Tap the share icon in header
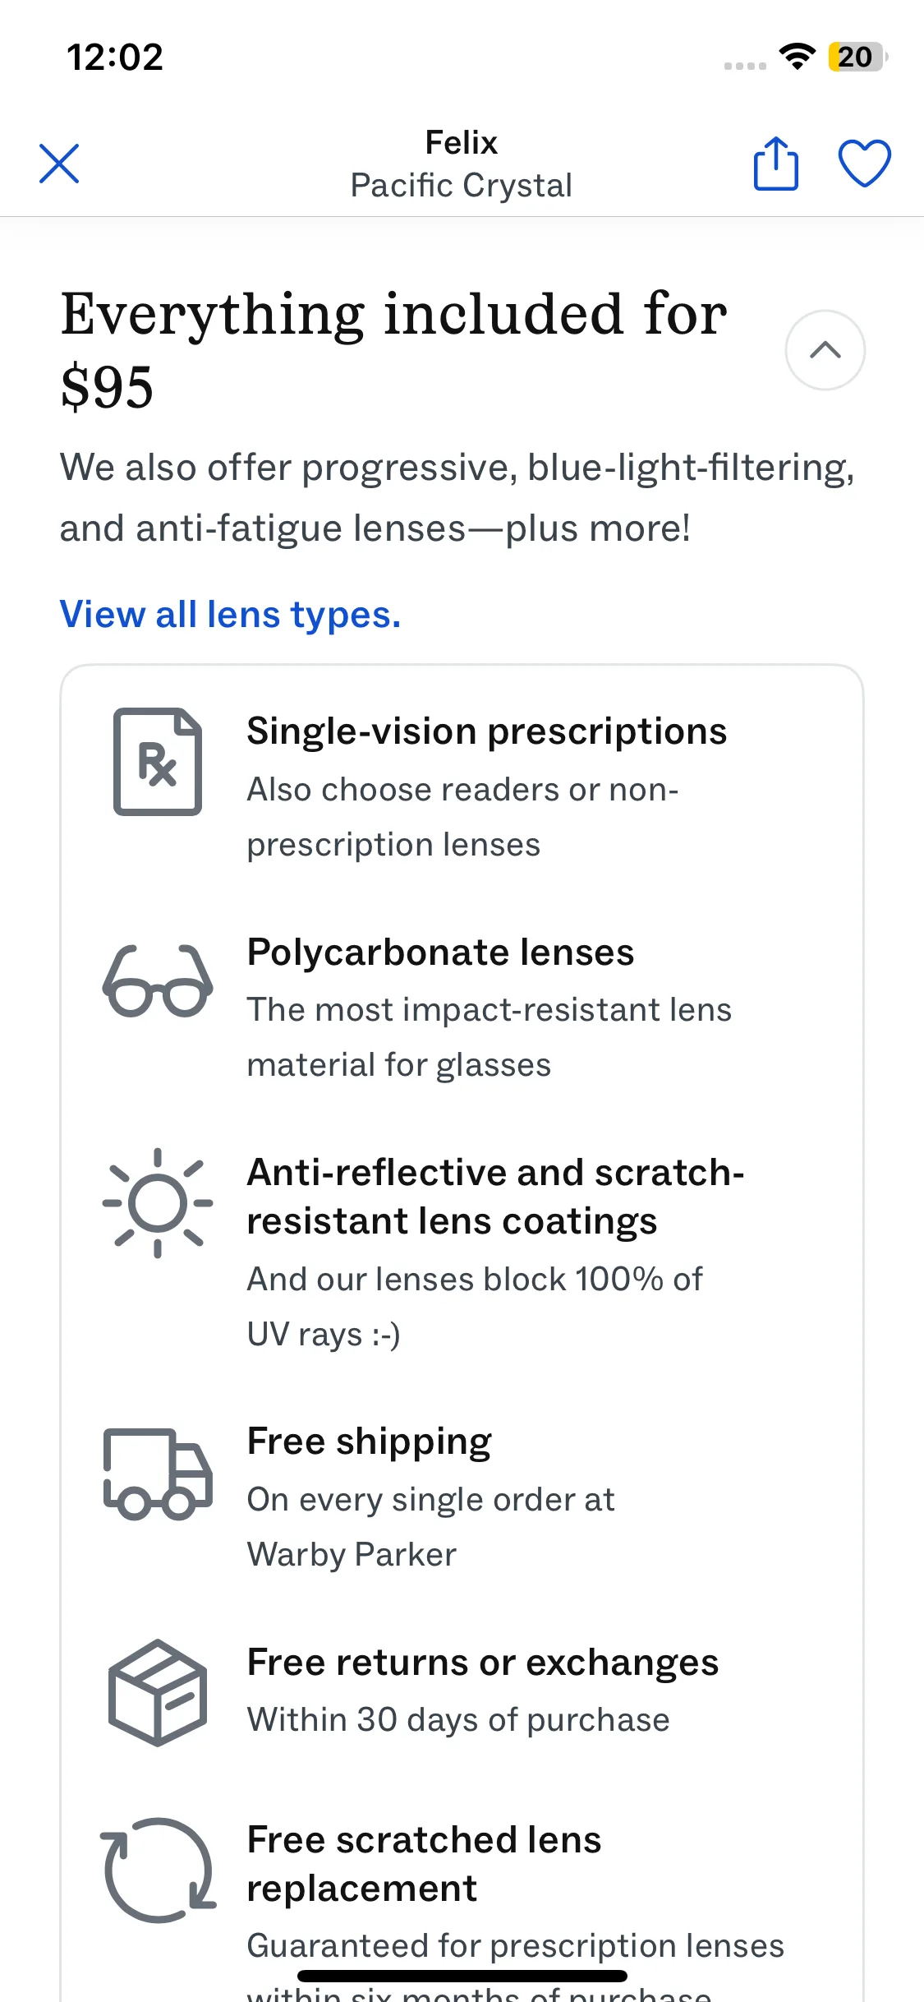Image resolution: width=924 pixels, height=2002 pixels. tap(775, 164)
